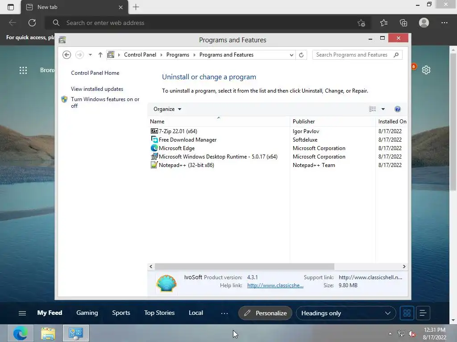This screenshot has height=342, width=457.
Task: Click the Microsoft Edge icon in program list
Action: click(x=154, y=148)
